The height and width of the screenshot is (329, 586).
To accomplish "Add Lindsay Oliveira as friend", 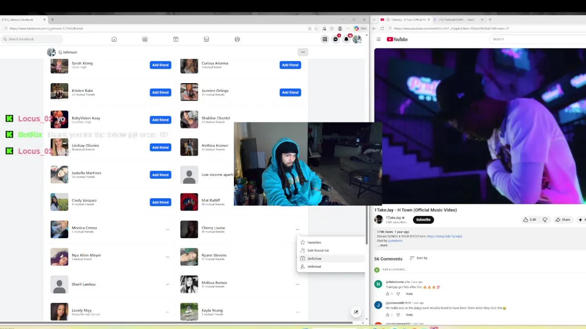I will (160, 147).
